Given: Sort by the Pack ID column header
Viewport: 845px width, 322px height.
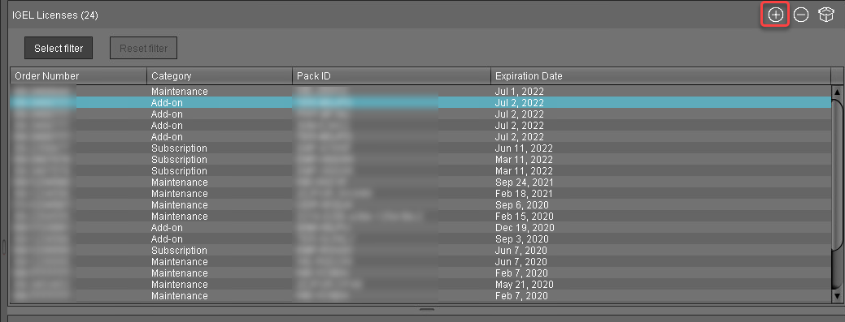Looking at the screenshot, I should coord(391,75).
